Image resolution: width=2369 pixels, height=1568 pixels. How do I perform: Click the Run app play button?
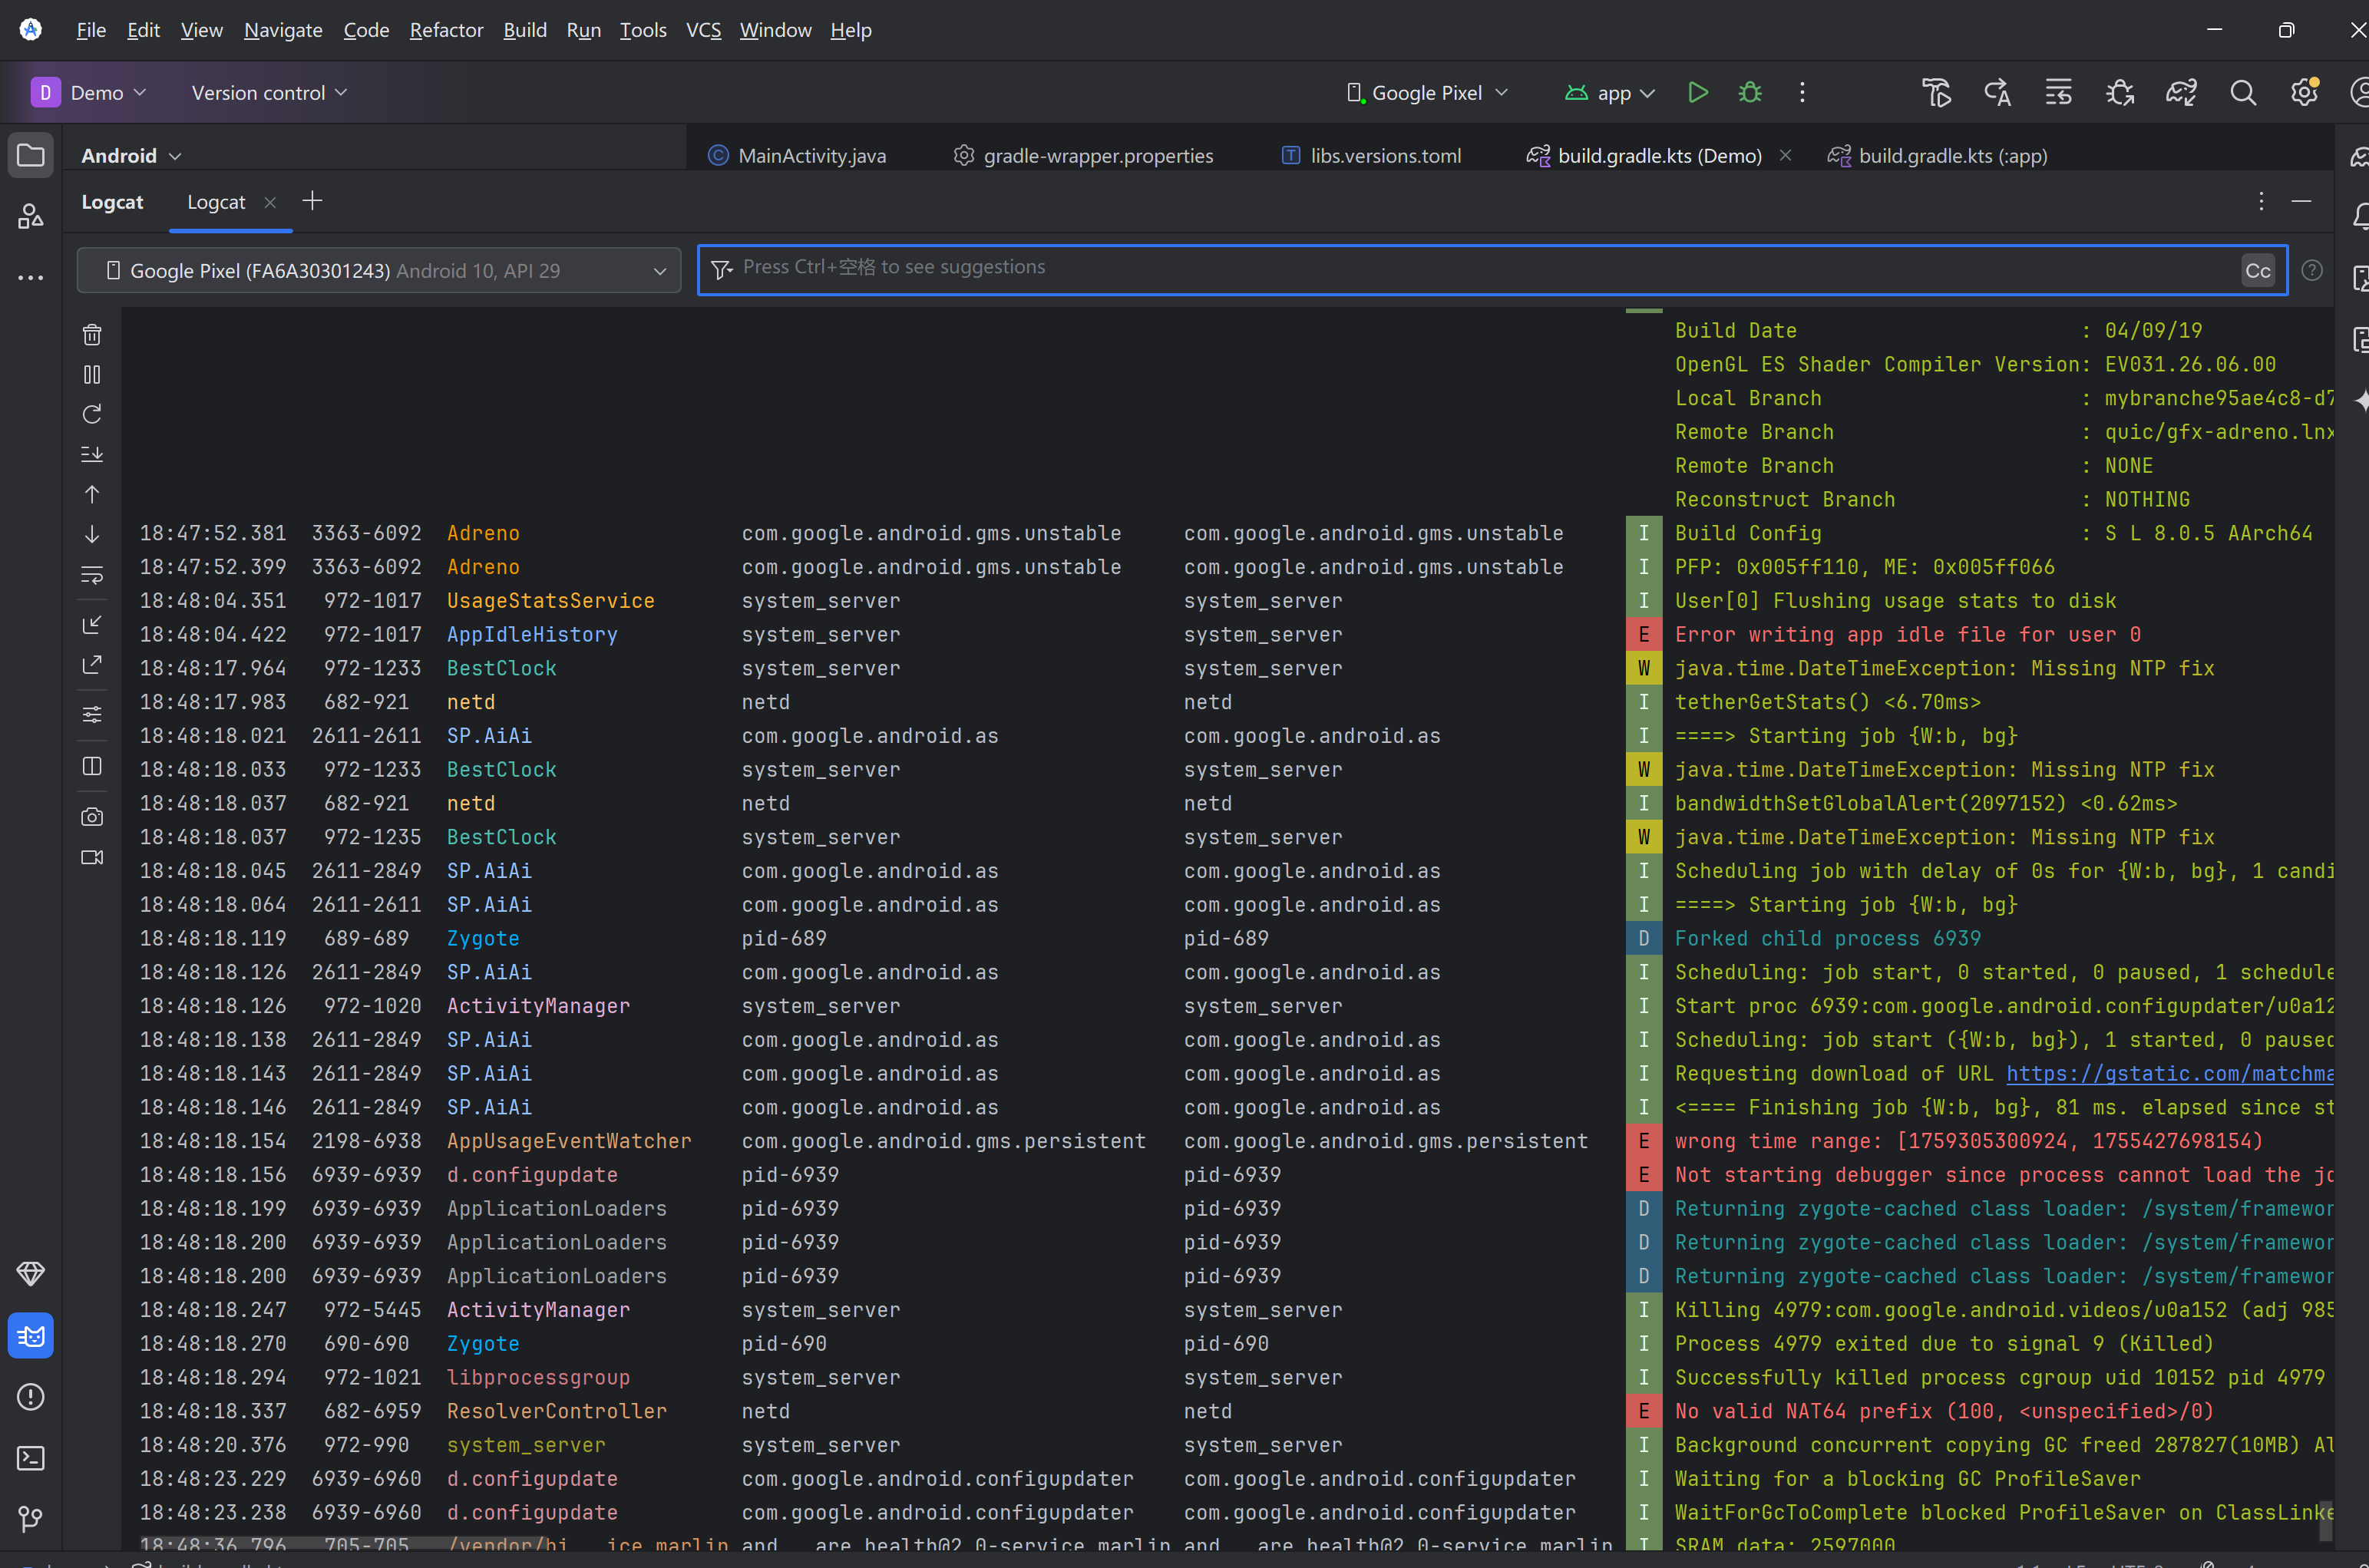point(1697,93)
